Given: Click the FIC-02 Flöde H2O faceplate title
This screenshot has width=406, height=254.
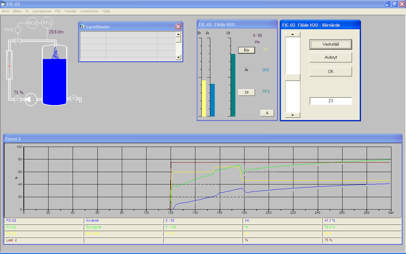Looking at the screenshot, I should 217,25.
